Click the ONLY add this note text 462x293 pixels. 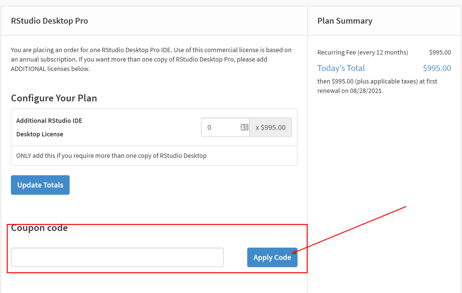(x=111, y=156)
